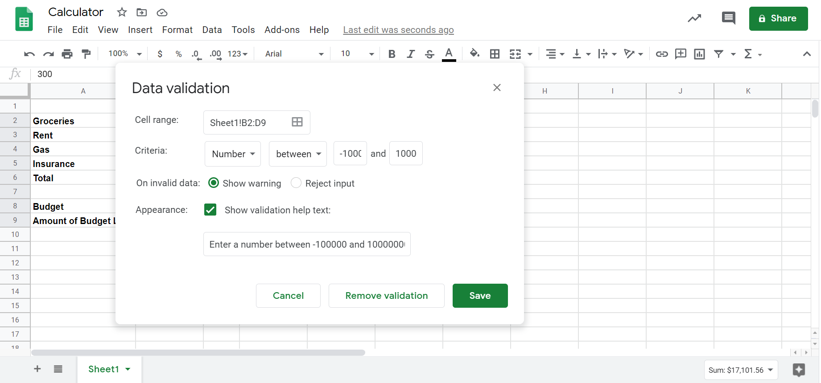Switch to the Sheet1 tab
821x383 pixels.
tap(104, 369)
